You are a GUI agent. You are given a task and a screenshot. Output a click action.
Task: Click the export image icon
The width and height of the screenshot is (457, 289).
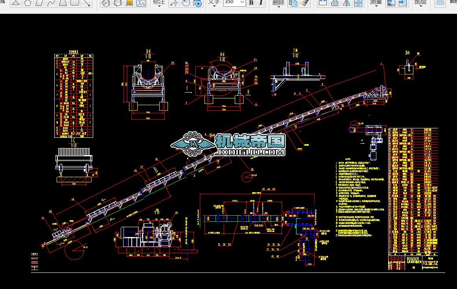pos(391,3)
